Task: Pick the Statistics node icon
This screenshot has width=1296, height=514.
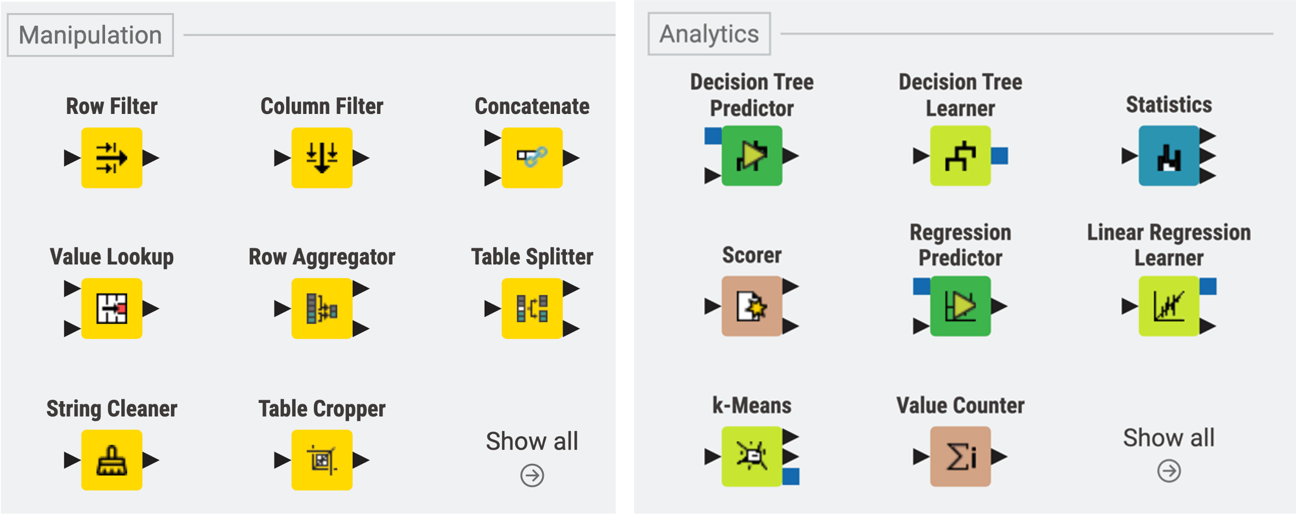Action: [1168, 156]
